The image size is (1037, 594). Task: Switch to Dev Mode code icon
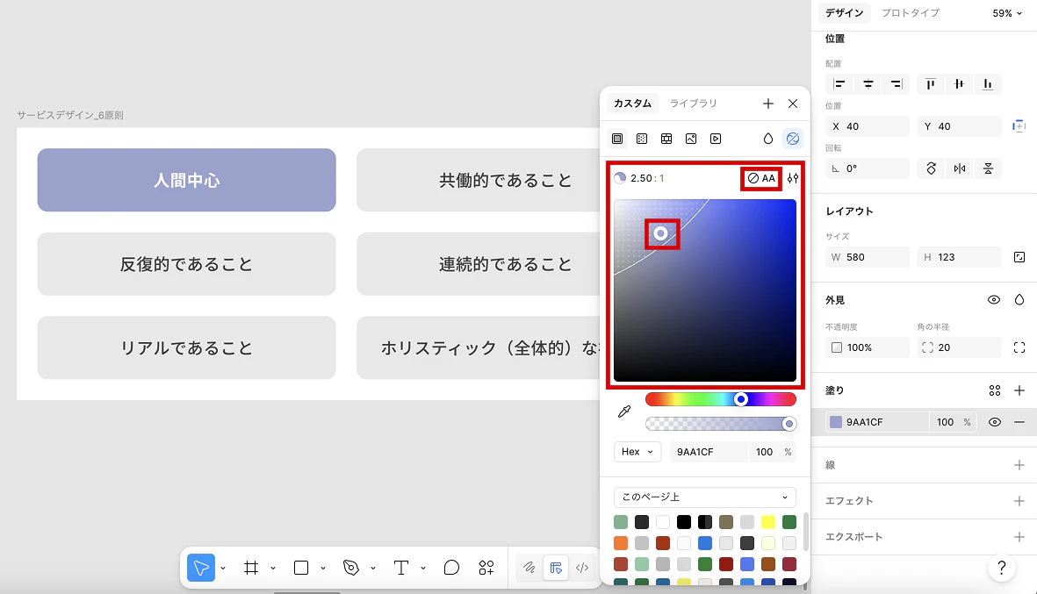582,568
